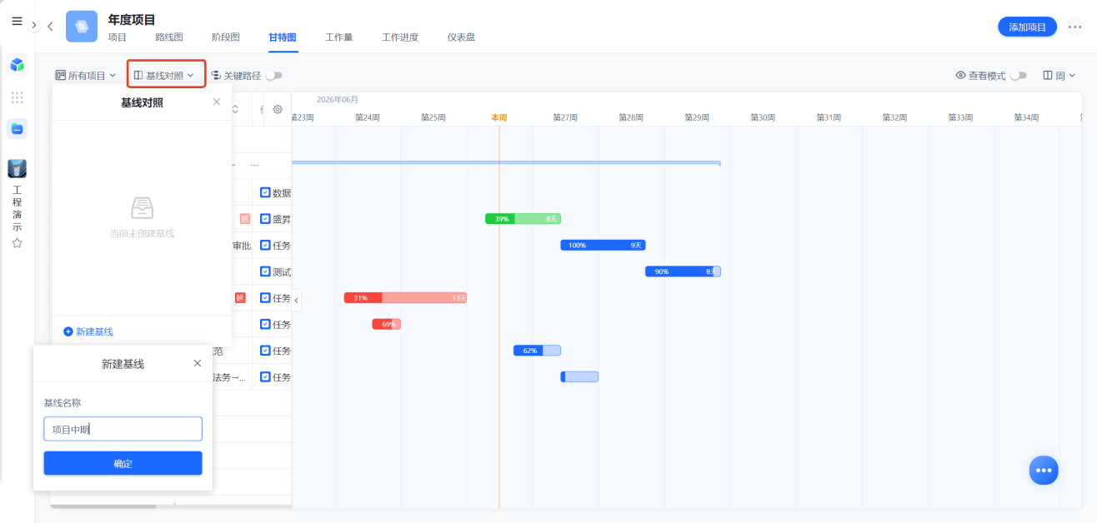
Task: Check the 任务 checkbox in the 范 row
Action: pos(265,351)
